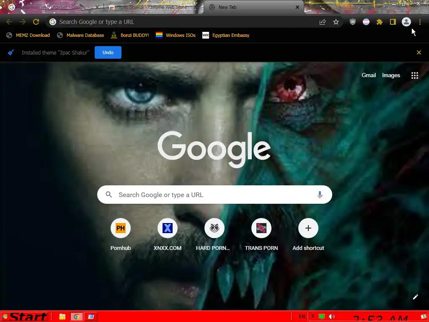The height and width of the screenshot is (322, 429).
Task: Share this page via address bar icon
Action: click(x=323, y=22)
